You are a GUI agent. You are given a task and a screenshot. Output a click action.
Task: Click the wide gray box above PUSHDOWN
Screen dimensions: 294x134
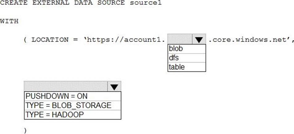(x=66, y=86)
